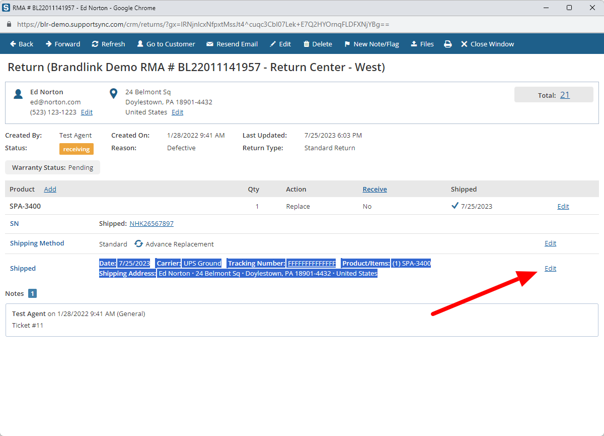Image resolution: width=604 pixels, height=436 pixels.
Task: Click the Forward navigation button
Action: coord(63,44)
